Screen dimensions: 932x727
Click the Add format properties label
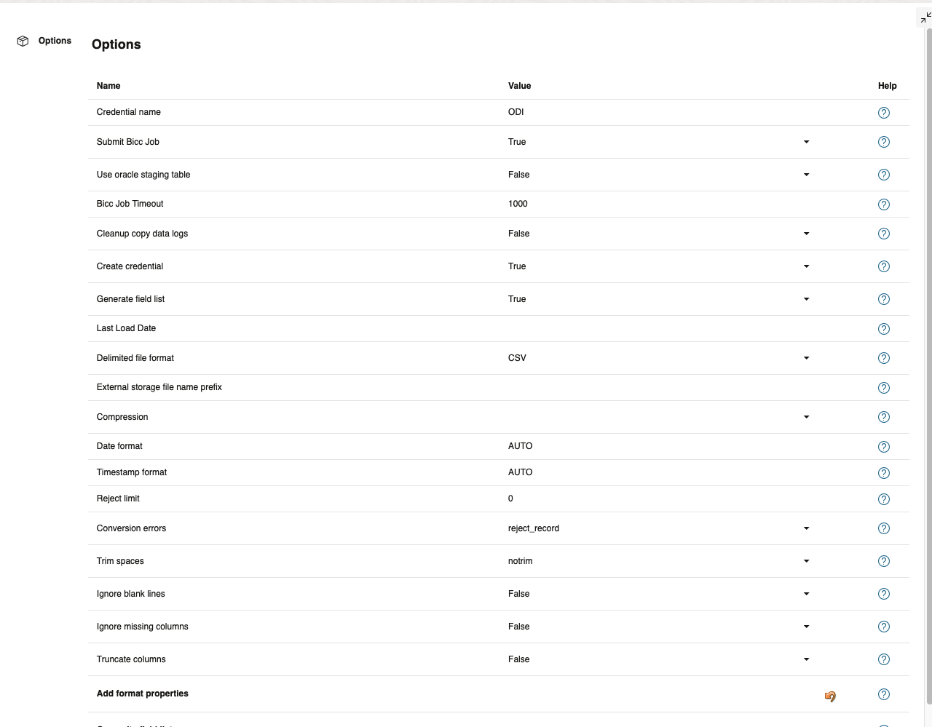pyautogui.click(x=142, y=694)
